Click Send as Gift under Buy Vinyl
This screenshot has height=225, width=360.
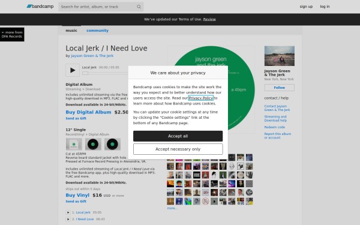click(x=76, y=202)
